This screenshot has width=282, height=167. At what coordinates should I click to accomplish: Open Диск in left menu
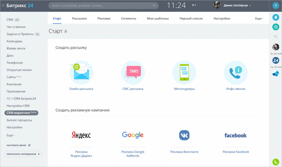click(x=10, y=55)
